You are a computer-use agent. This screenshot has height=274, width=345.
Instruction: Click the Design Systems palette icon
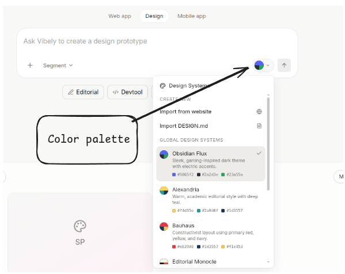coord(162,86)
